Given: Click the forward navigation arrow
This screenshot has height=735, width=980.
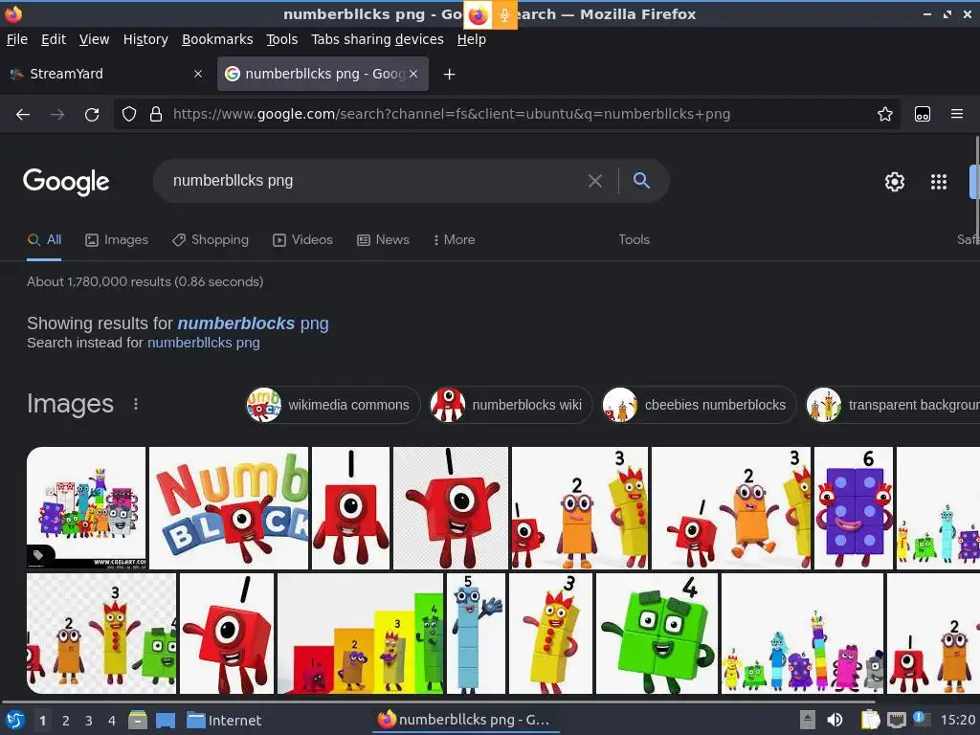Looking at the screenshot, I should (57, 115).
